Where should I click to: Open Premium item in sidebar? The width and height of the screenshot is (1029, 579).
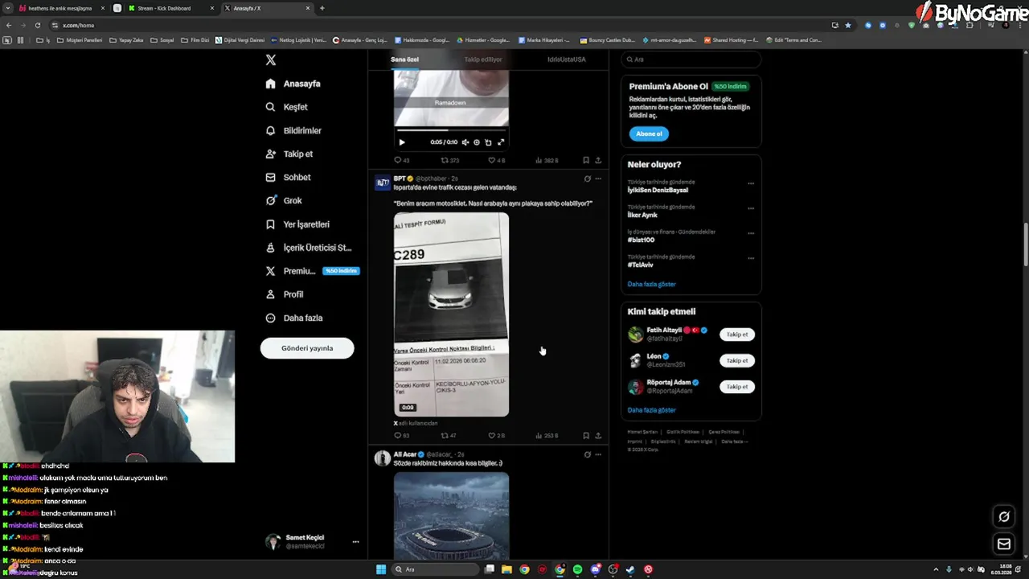click(x=311, y=271)
